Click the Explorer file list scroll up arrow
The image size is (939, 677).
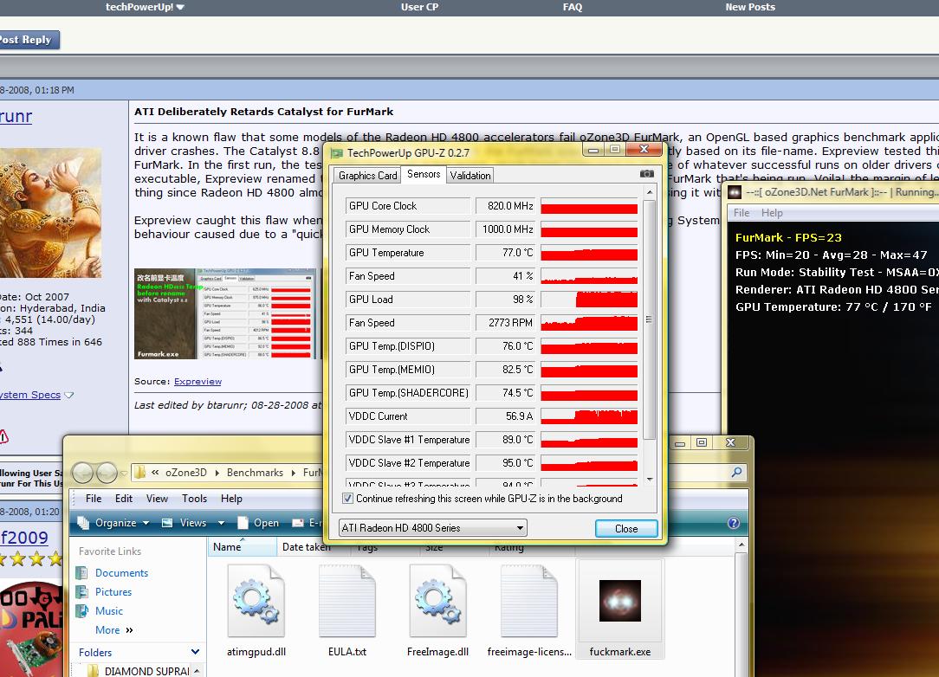741,545
